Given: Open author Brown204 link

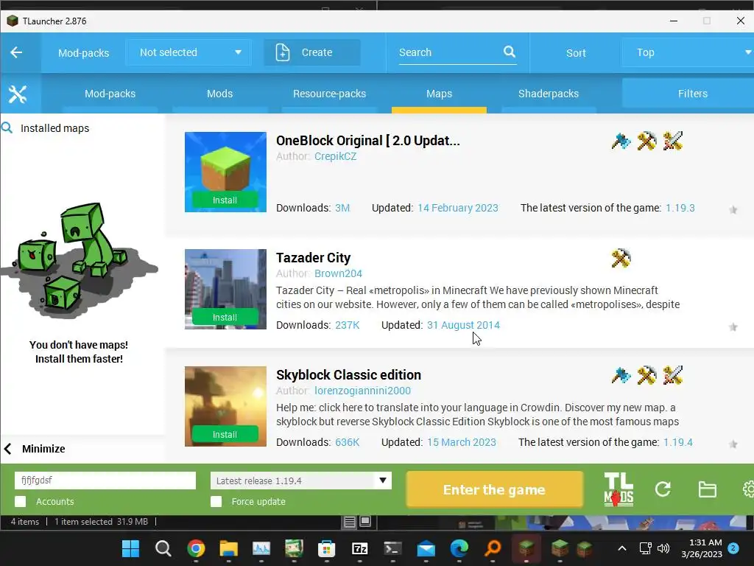Looking at the screenshot, I should coord(338,273).
